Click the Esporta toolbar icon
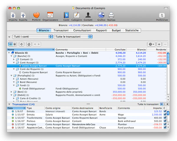Screen dimensions: 177x141 coord(23,15)
